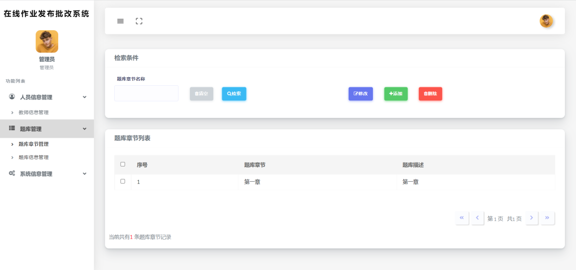Open 题库章节管理 submenu item
Image resolution: width=576 pixels, height=270 pixels.
pos(33,144)
